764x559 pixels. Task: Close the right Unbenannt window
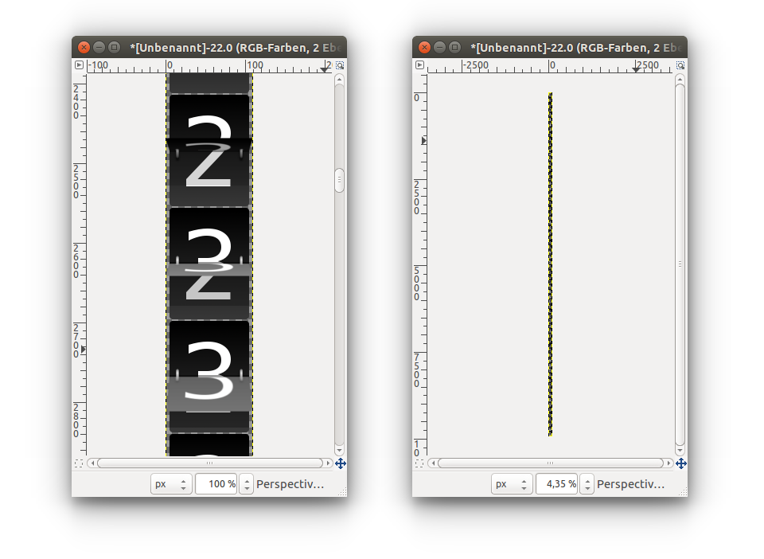(x=424, y=47)
